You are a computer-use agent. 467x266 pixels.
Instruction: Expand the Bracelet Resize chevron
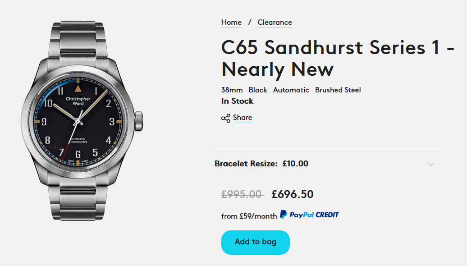point(430,164)
